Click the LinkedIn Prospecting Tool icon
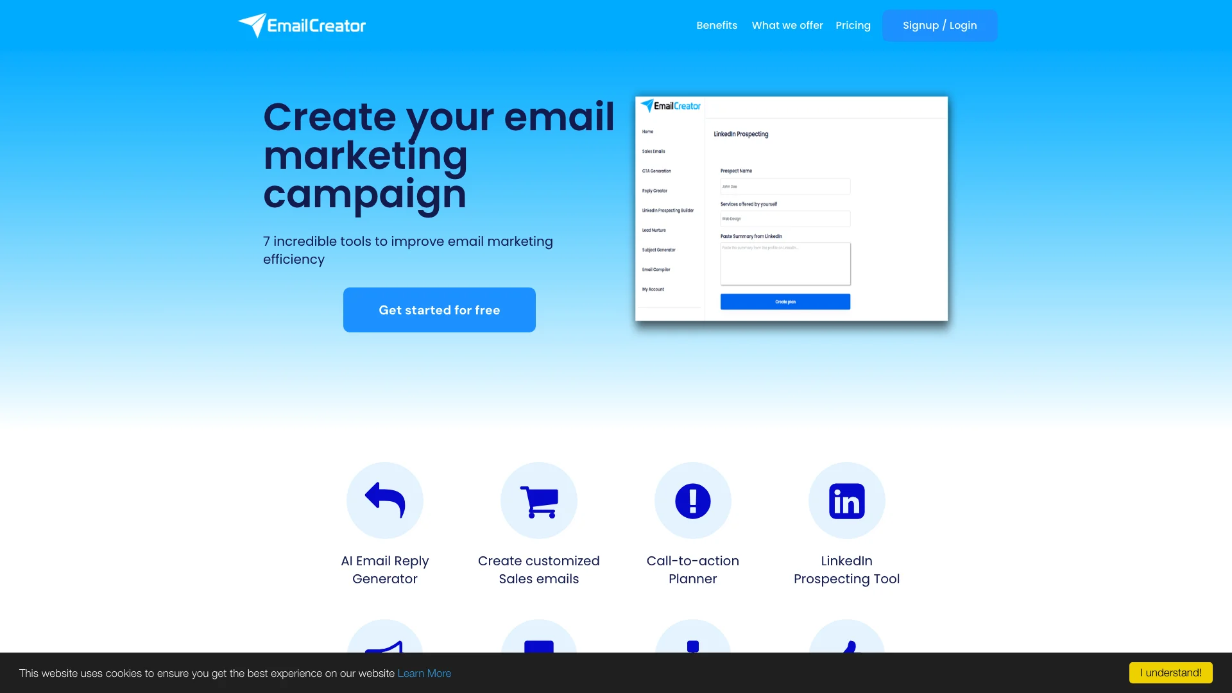This screenshot has height=693, width=1232. point(846,500)
